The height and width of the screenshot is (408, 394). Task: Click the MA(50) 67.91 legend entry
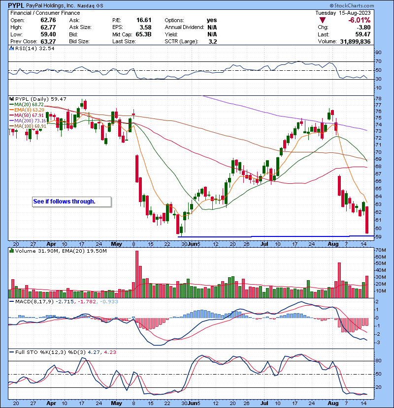27,115
